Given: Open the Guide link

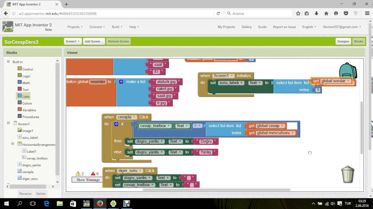Looking at the screenshot, I should (262, 27).
